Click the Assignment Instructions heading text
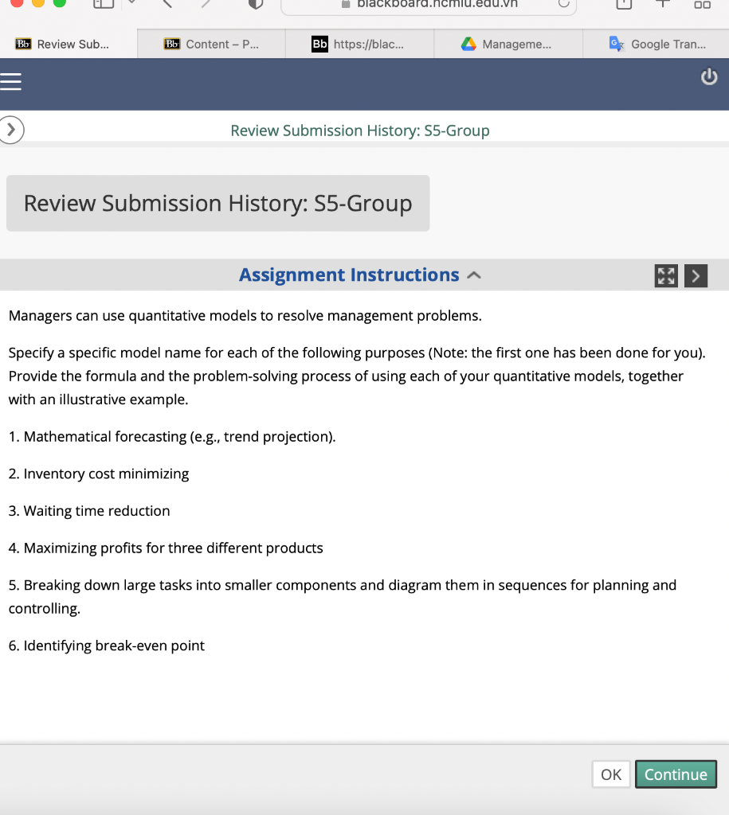 [x=349, y=275]
